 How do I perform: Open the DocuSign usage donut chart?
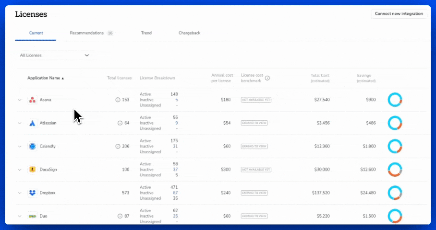pos(395,170)
